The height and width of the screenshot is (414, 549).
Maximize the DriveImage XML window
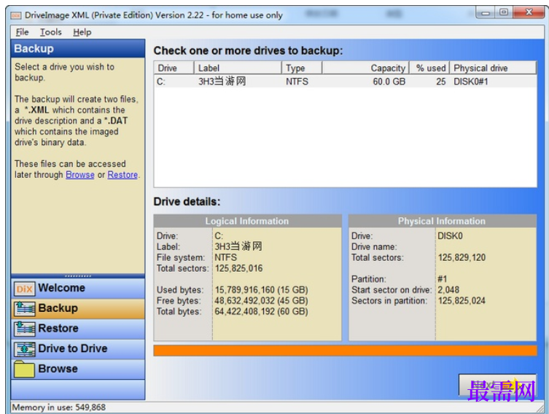click(x=504, y=13)
